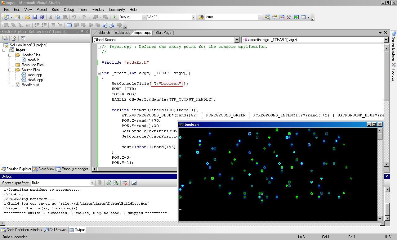Toggle Show All Files in Solution Explorer
Screen dimensions: 397x240
point(14,38)
